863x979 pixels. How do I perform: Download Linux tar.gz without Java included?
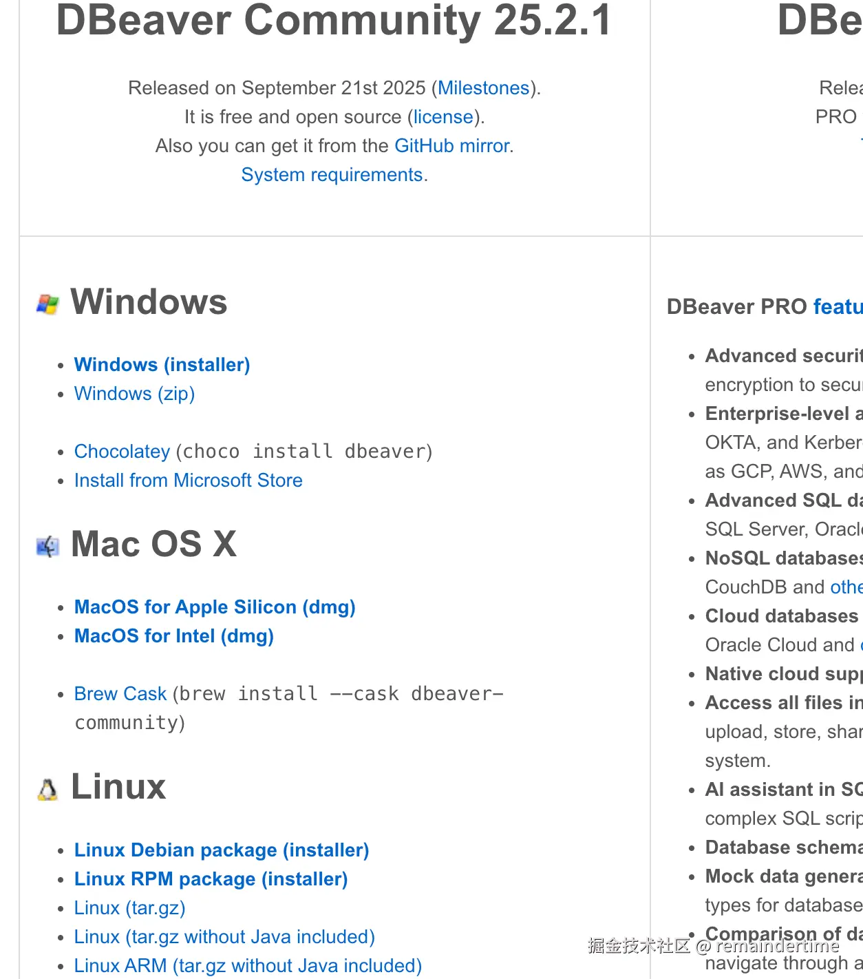click(224, 937)
